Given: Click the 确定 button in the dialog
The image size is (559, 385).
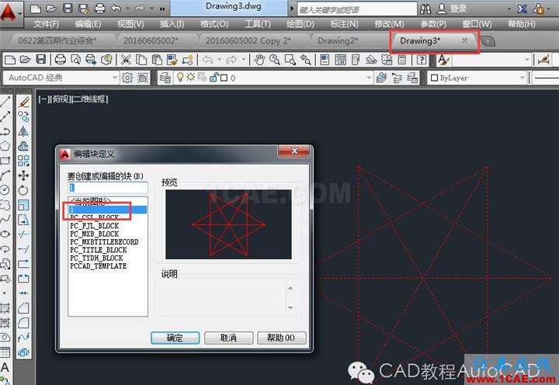Looking at the screenshot, I should [x=175, y=338].
